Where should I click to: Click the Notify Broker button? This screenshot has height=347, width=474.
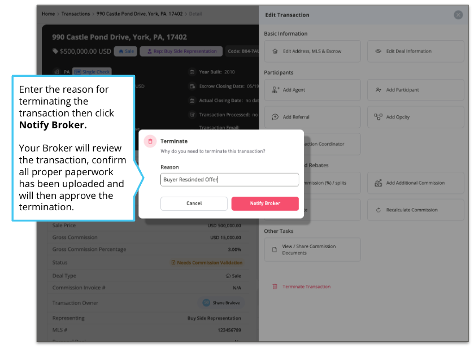[x=265, y=203]
